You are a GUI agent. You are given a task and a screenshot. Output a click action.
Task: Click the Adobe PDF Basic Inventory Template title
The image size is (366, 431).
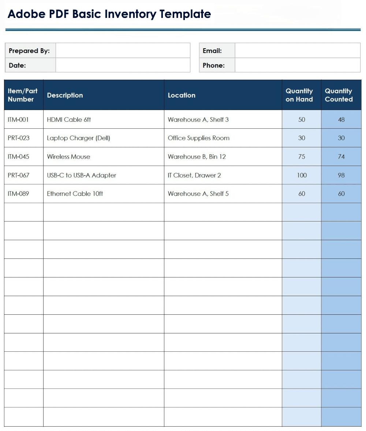pyautogui.click(x=109, y=14)
